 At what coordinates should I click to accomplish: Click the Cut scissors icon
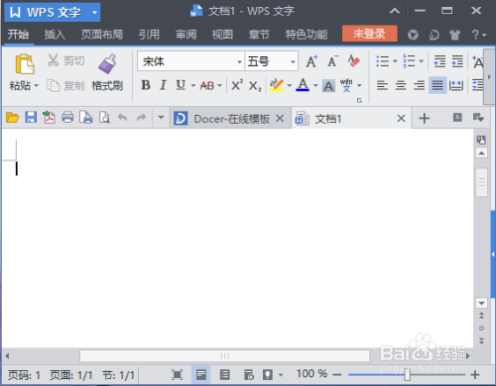[x=53, y=60]
